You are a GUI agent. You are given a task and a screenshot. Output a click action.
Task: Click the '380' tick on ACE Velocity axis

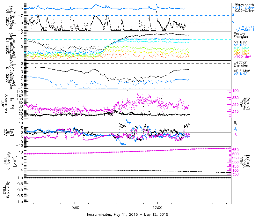[x=236, y=98]
